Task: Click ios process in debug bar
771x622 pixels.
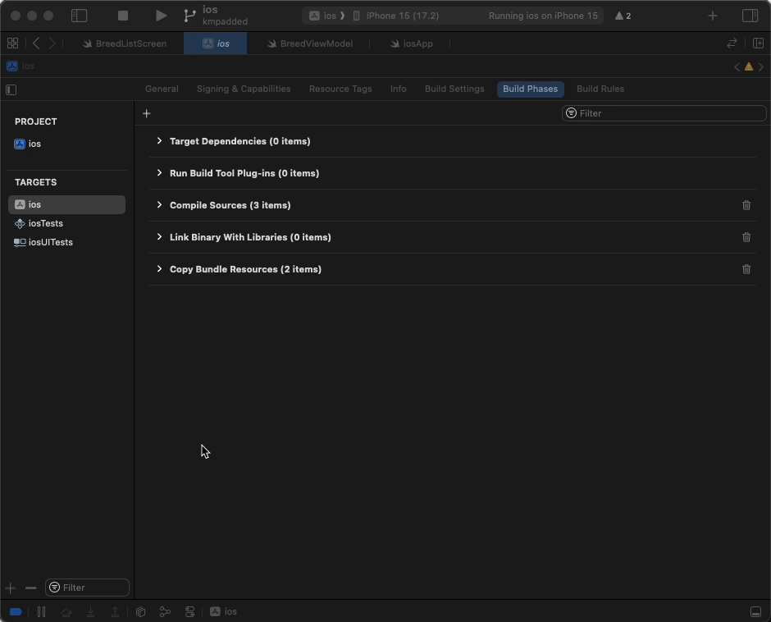Action: (224, 611)
